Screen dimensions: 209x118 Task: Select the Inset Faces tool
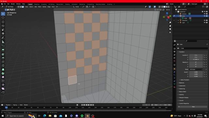click(3, 54)
